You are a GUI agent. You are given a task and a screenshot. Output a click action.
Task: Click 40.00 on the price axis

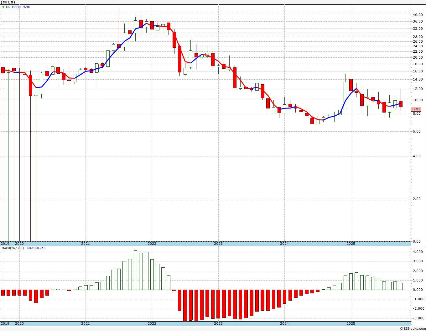tap(418, 15)
